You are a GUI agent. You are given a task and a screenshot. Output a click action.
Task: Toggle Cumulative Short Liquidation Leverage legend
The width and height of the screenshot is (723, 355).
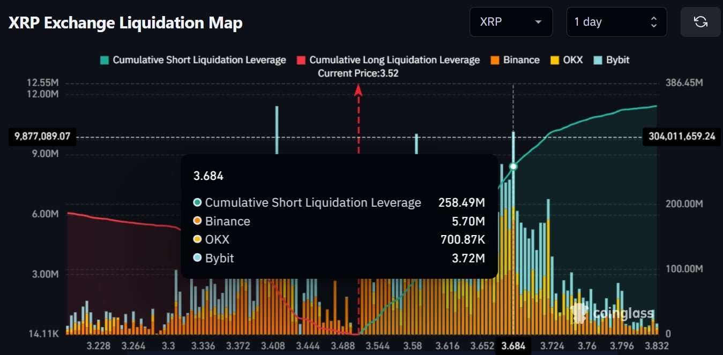(x=193, y=60)
